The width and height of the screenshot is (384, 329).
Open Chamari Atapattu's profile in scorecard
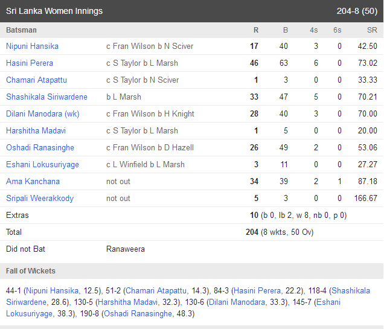click(x=36, y=80)
